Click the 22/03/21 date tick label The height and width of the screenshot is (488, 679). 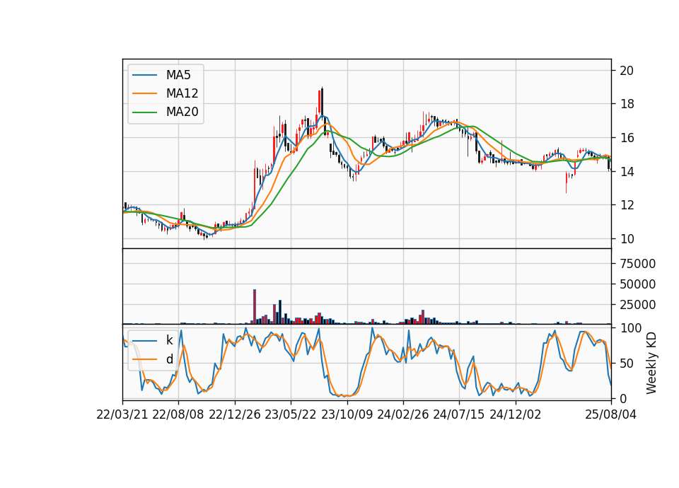click(x=122, y=414)
